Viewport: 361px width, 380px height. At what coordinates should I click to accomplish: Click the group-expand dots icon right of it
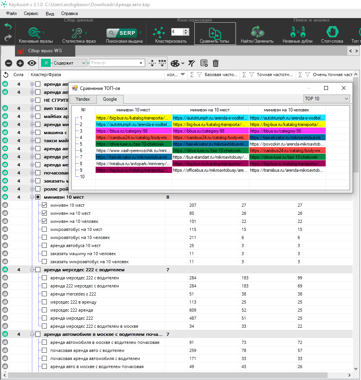tap(162, 63)
